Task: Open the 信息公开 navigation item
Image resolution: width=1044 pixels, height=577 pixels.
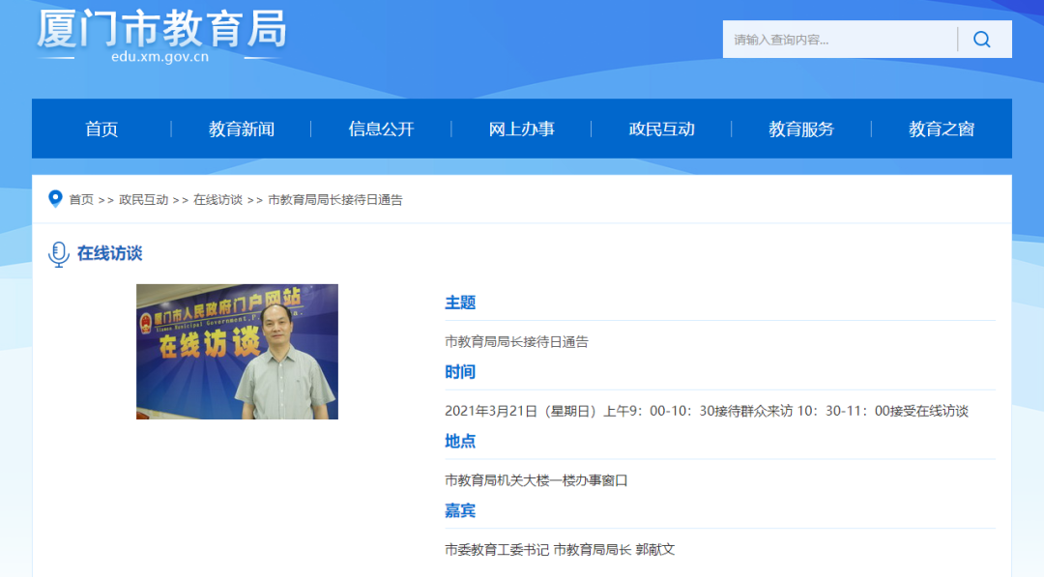Action: pos(382,130)
